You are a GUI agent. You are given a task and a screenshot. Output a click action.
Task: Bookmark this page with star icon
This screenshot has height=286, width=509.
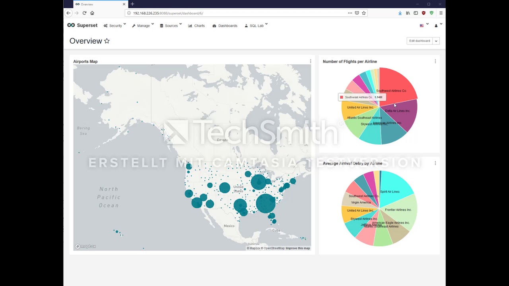(x=364, y=13)
